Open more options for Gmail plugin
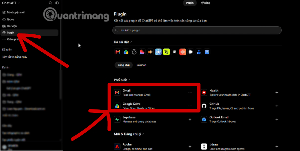The width and height of the screenshot is (300, 151). 190,92
